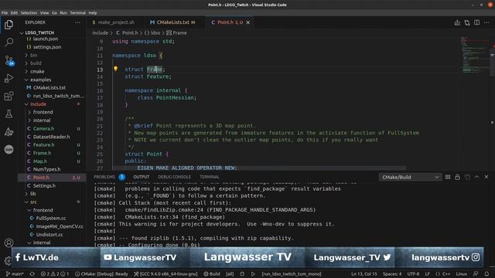495x278 pixels.
Task: Click Frame breadcrumb in editor path
Action: click(x=177, y=32)
